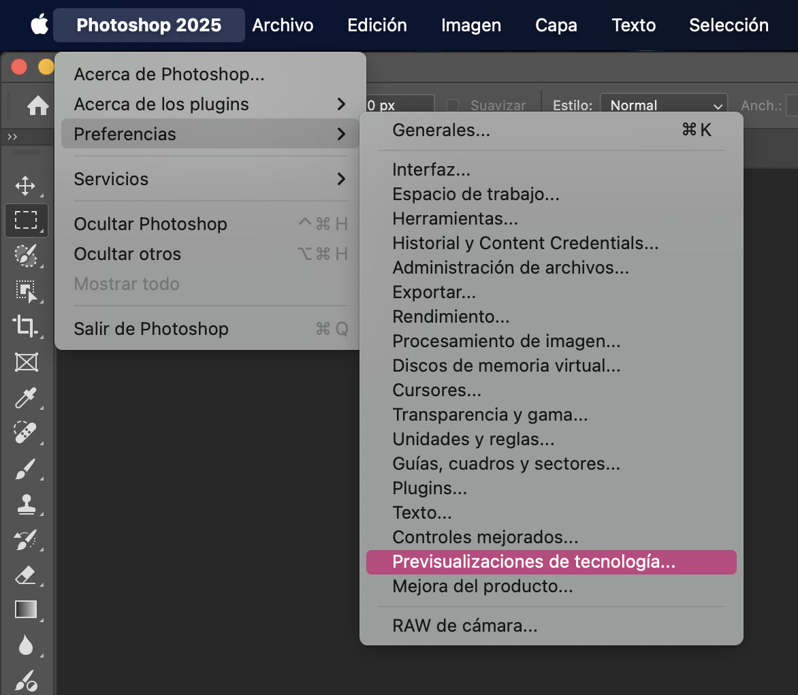This screenshot has height=695, width=798.
Task: Open Transparencia y gama... preferences
Action: 551,415
